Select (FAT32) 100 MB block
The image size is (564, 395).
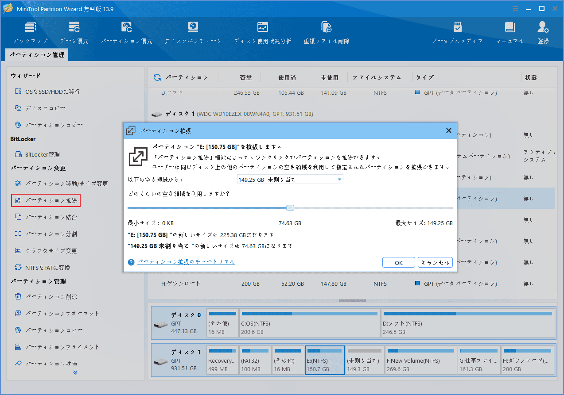(x=255, y=360)
